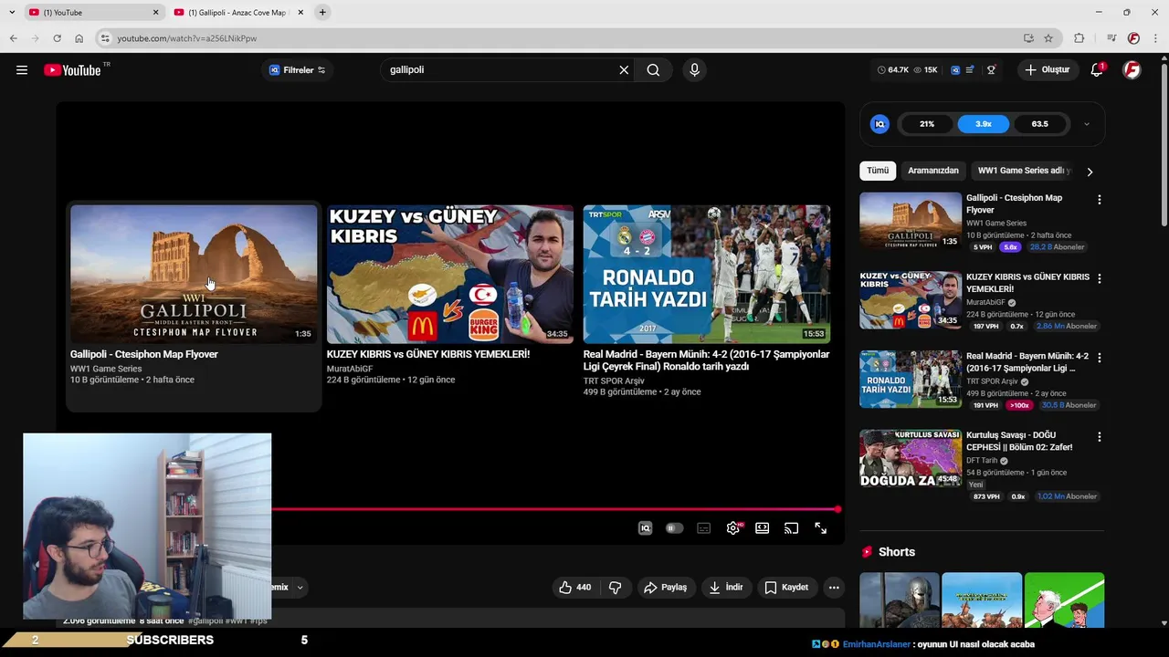Open Filtreler filter dropdown

click(297, 70)
